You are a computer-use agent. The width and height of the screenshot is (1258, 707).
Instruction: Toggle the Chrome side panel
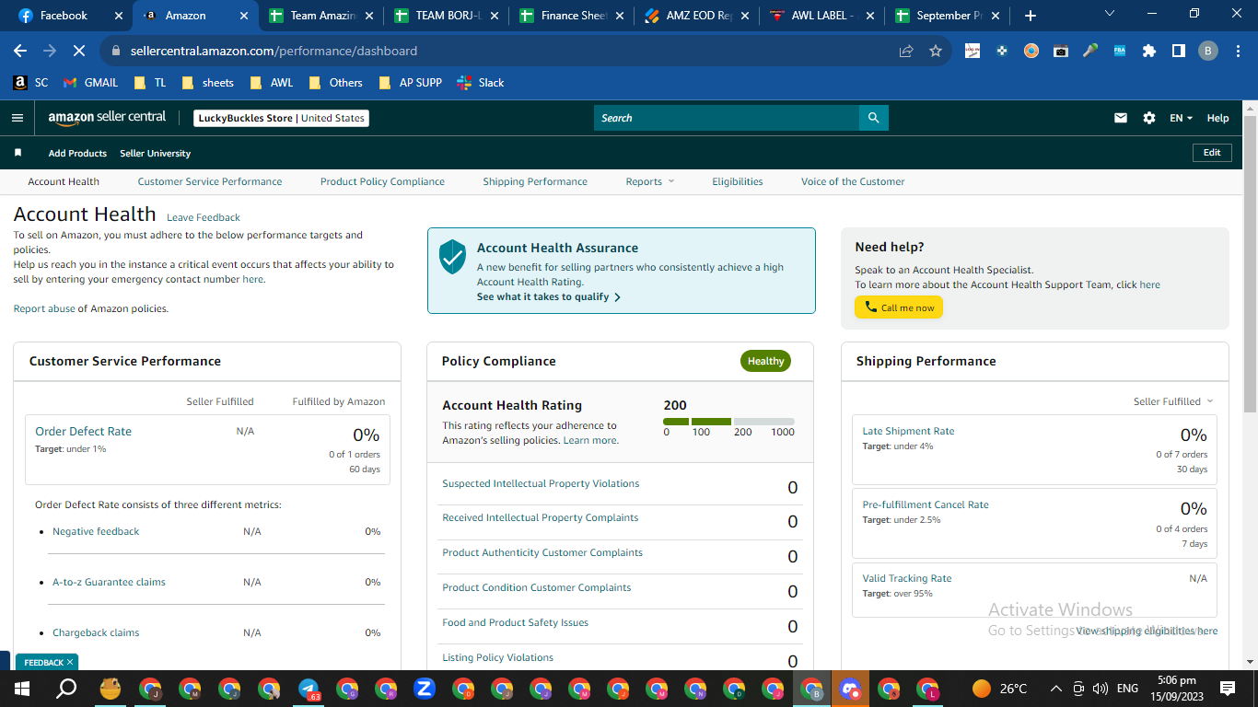point(1179,51)
